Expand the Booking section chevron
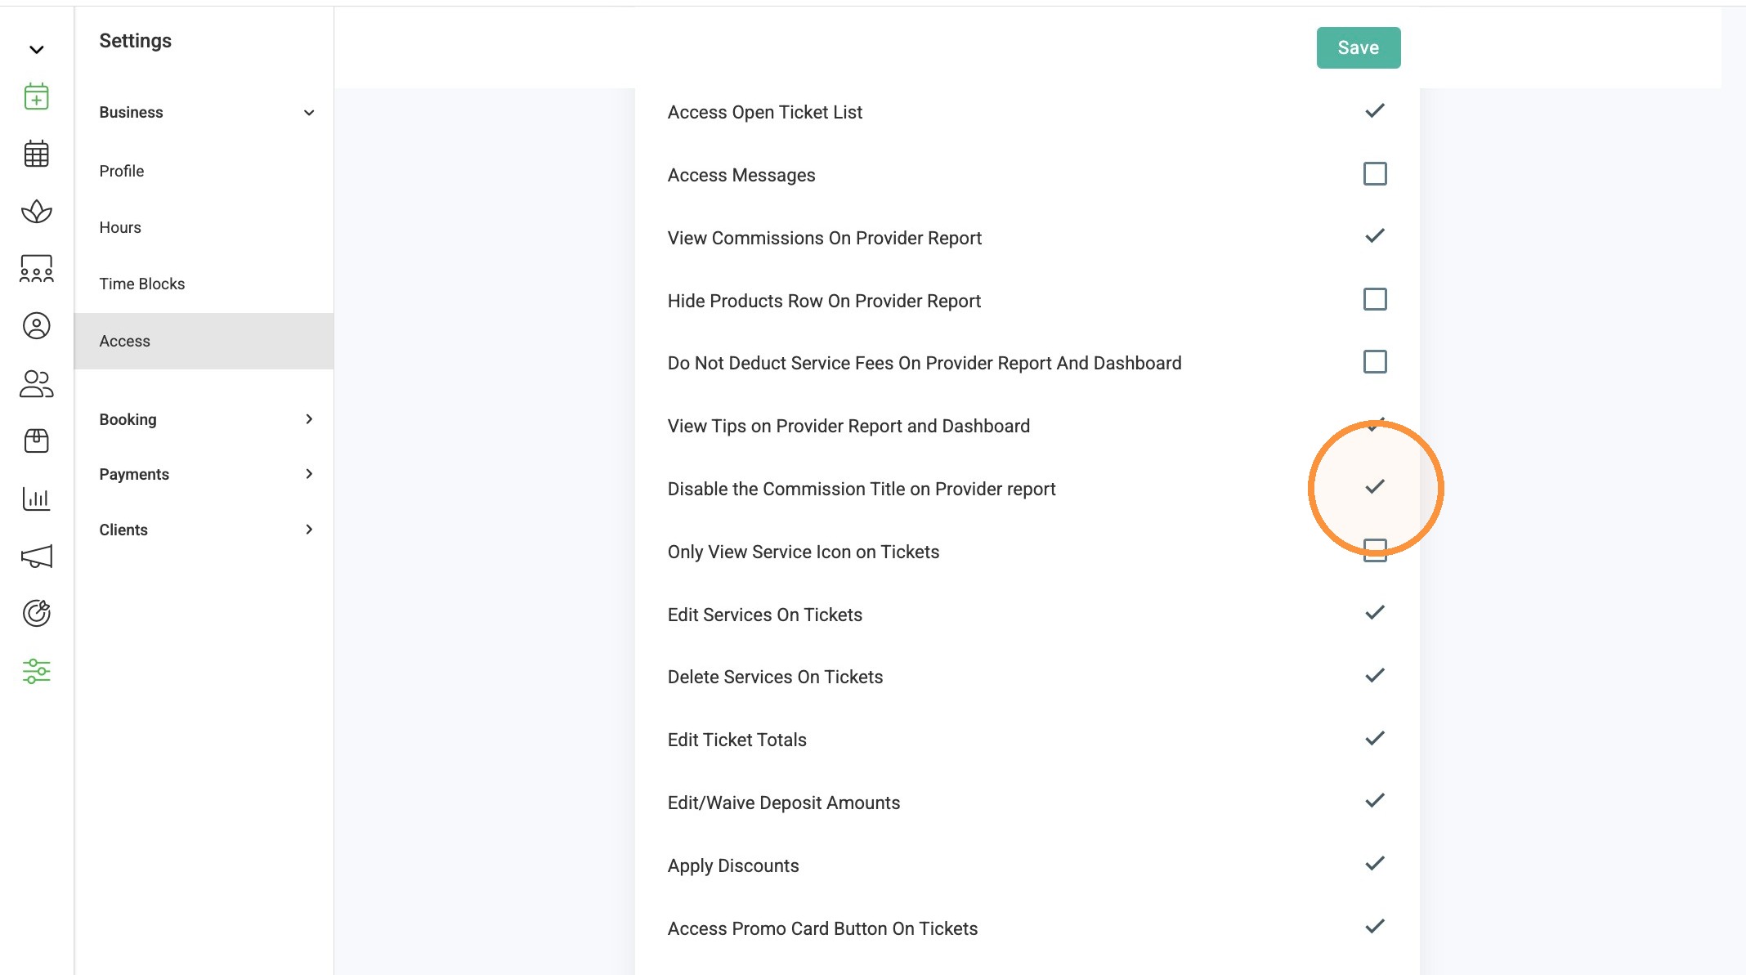Image resolution: width=1746 pixels, height=975 pixels. (x=309, y=419)
